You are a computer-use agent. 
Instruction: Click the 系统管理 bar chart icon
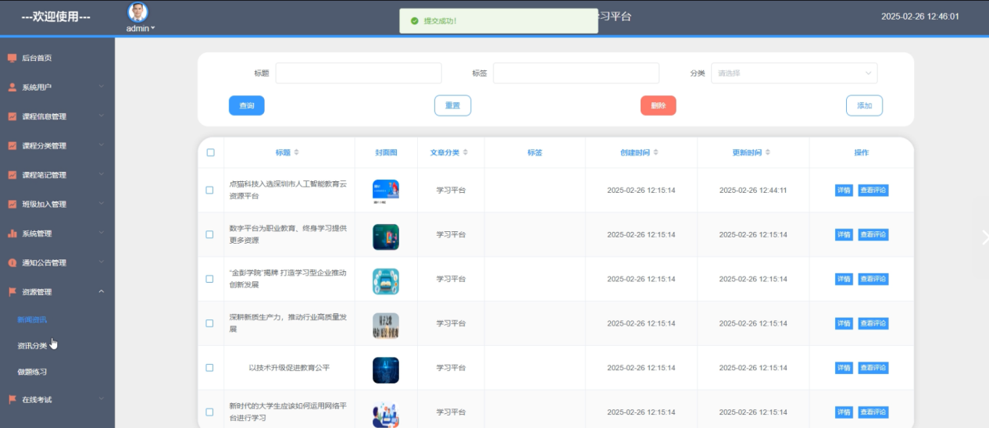12,234
